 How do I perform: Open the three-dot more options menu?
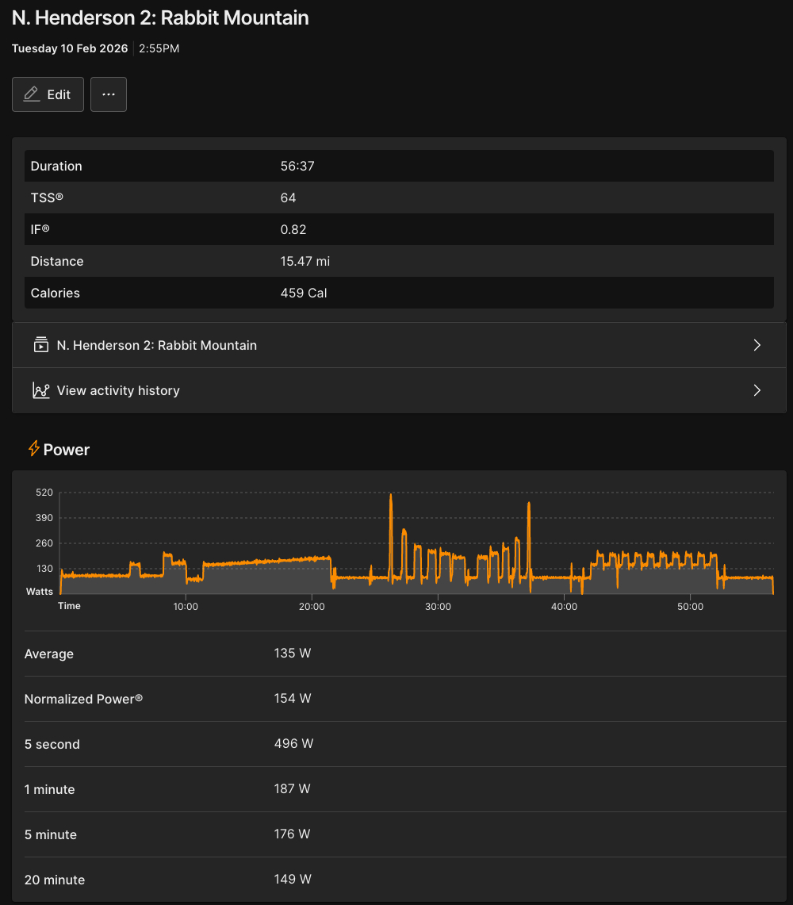click(x=109, y=94)
